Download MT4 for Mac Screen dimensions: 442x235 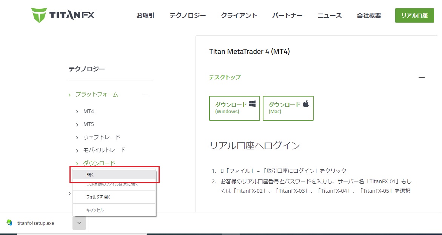coord(288,108)
